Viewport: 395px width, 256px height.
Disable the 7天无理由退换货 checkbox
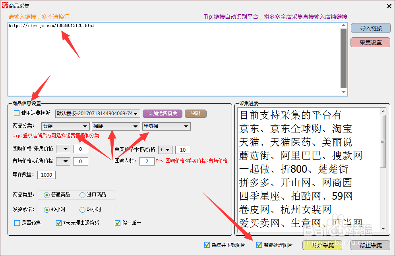[58, 223]
